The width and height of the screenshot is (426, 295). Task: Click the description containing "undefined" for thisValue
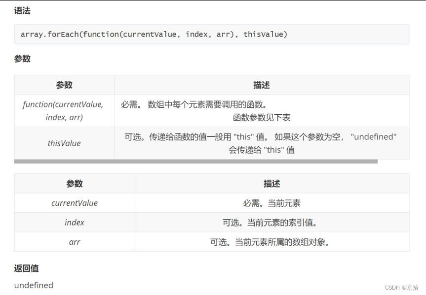[x=262, y=143]
